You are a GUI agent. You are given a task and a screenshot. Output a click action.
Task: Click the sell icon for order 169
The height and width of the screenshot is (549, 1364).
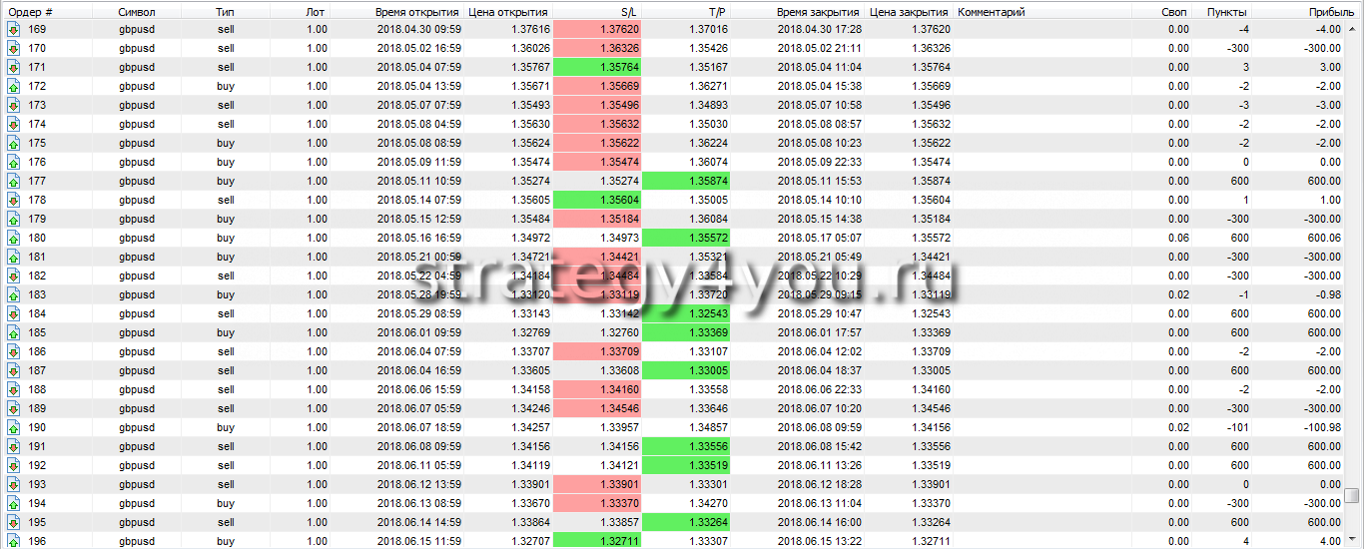[13, 29]
